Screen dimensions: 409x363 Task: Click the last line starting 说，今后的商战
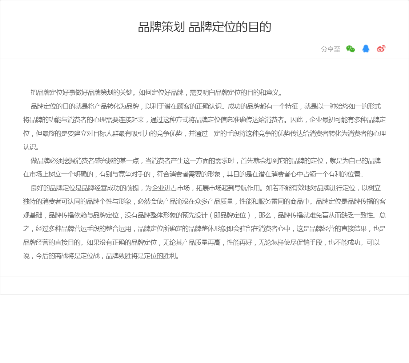pyautogui.click(x=102, y=256)
